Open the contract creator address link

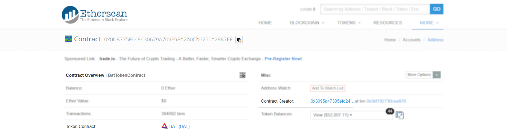[x=331, y=101]
